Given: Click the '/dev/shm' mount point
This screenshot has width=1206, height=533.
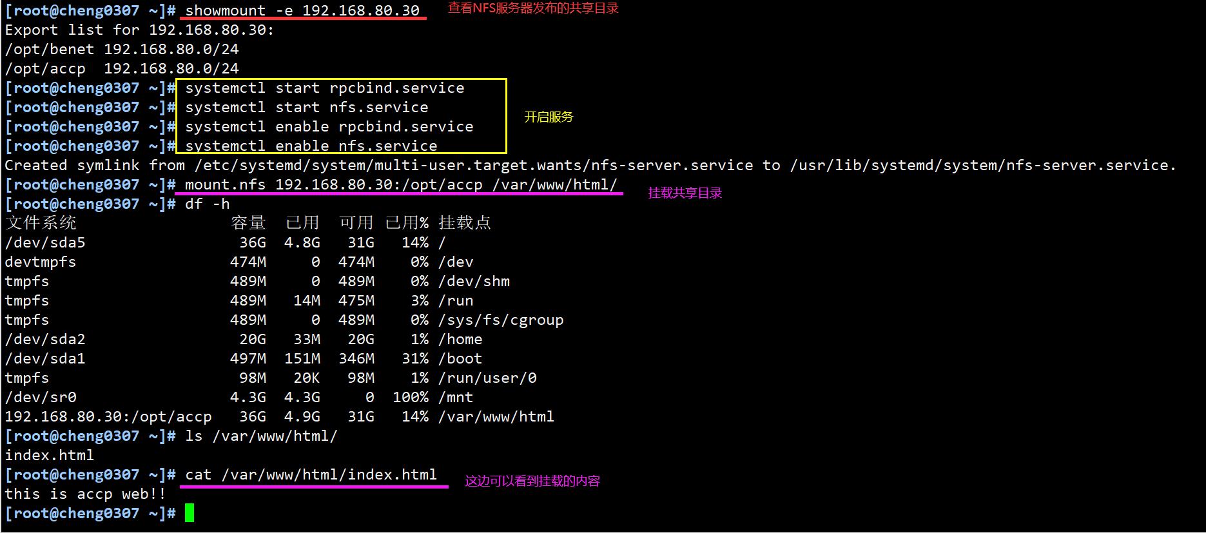Looking at the screenshot, I should (474, 281).
